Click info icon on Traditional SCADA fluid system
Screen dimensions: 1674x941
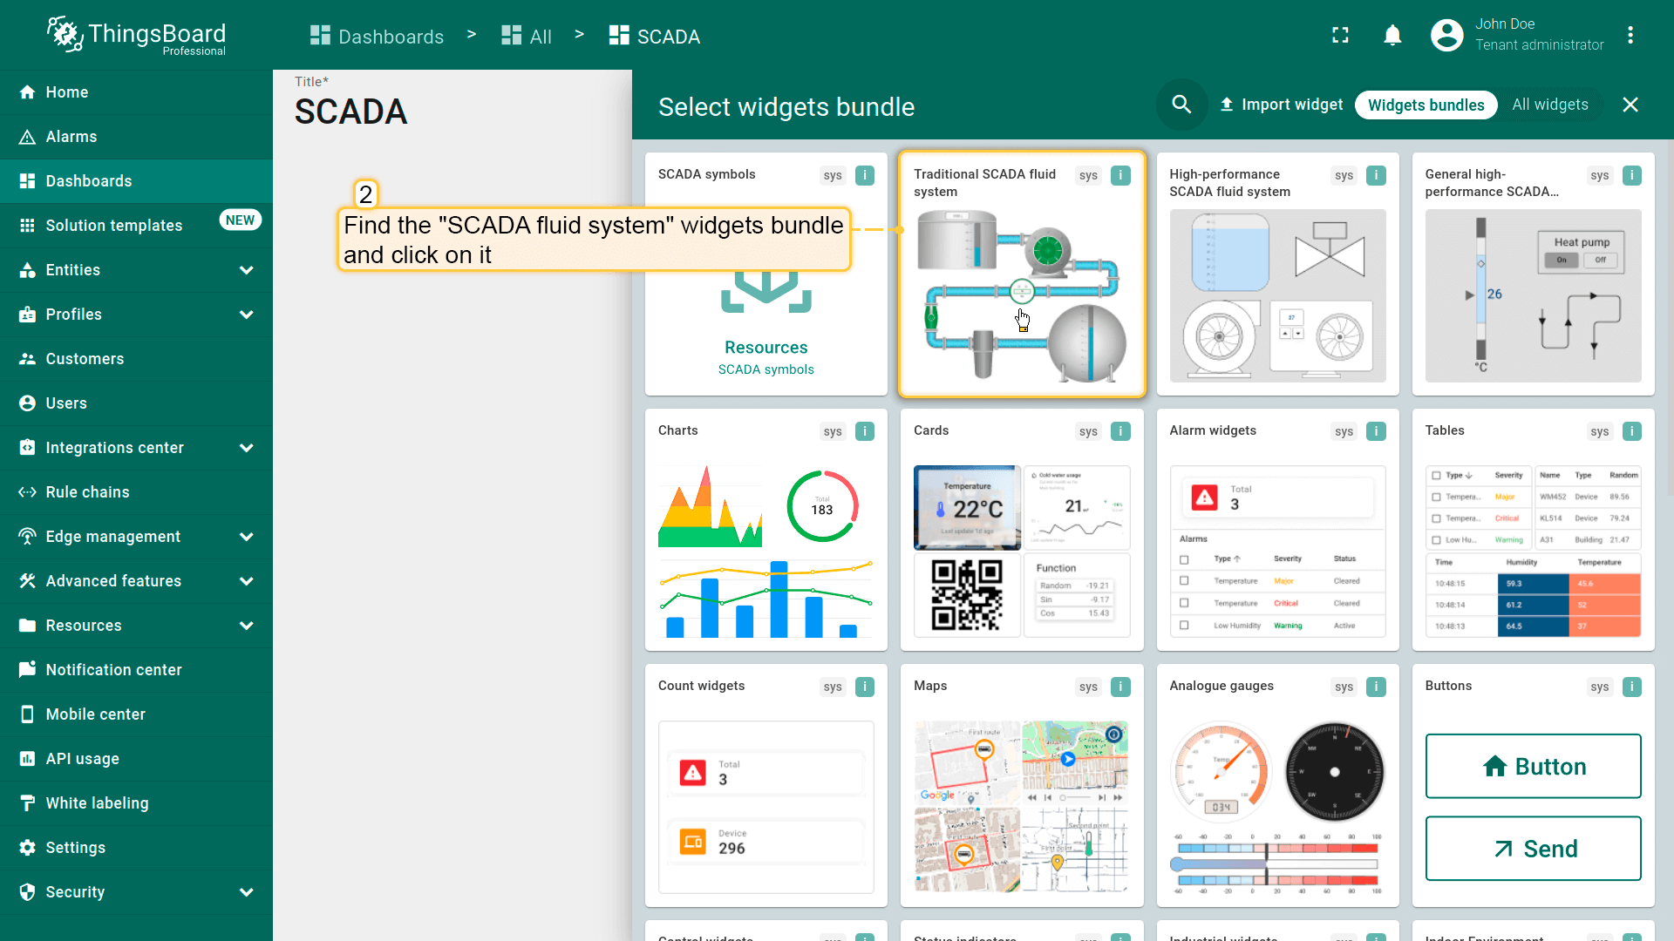[x=1120, y=175]
